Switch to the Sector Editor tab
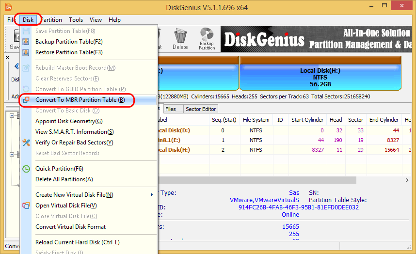This screenshot has height=254, width=416. point(201,109)
